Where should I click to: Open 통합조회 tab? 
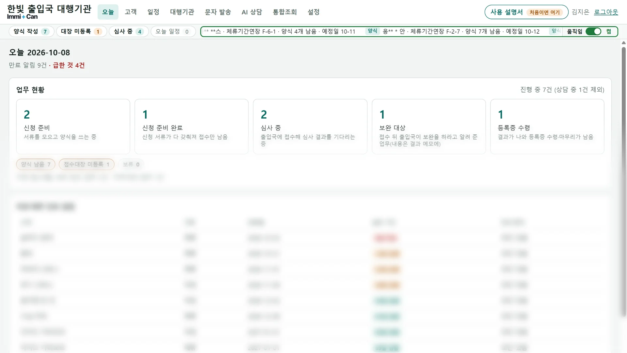[285, 12]
